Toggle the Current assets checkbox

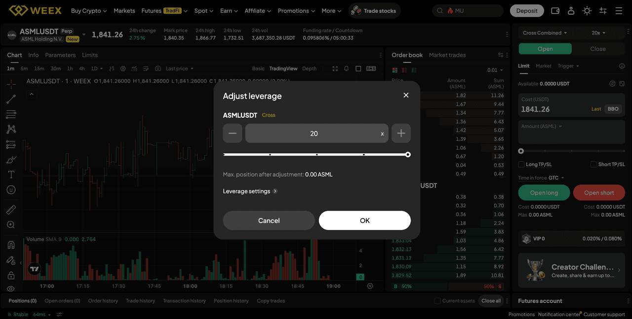pos(437,301)
